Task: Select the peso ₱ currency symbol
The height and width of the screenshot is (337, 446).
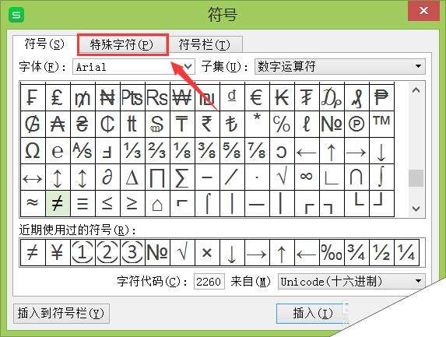Action: (381, 97)
